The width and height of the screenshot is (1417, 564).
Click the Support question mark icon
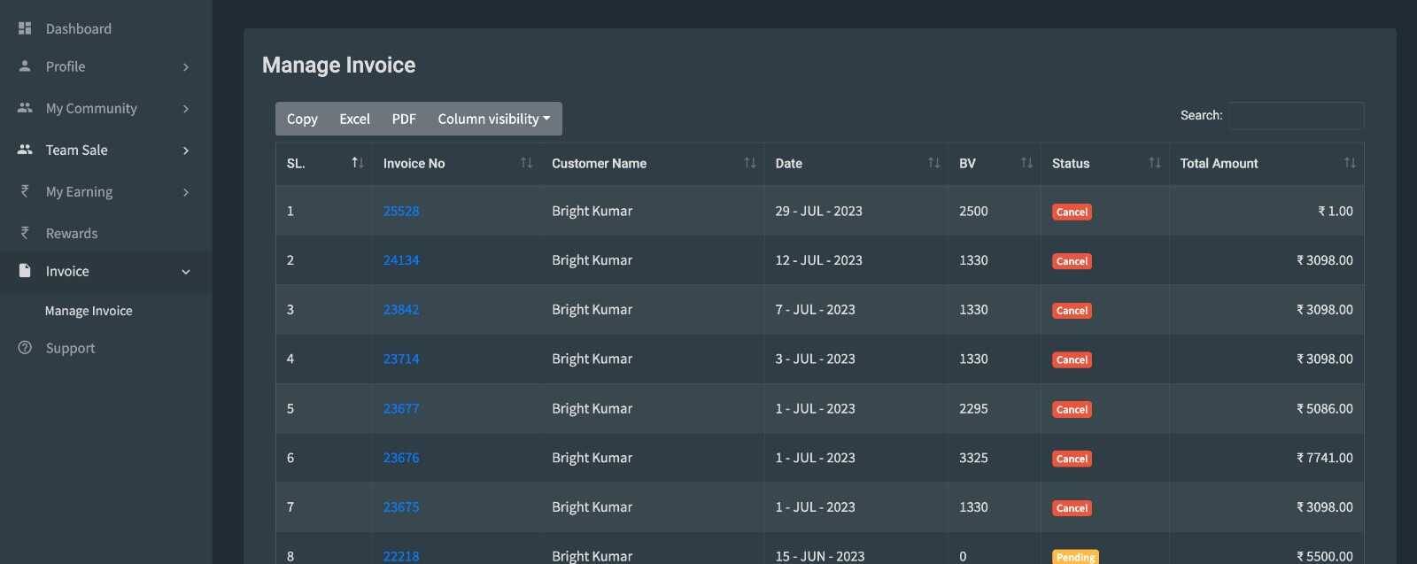tap(25, 348)
